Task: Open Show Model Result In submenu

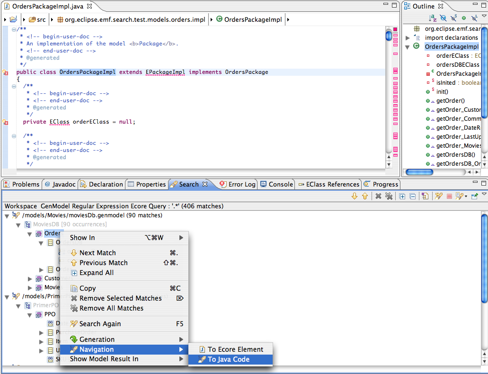Action: pos(124,359)
